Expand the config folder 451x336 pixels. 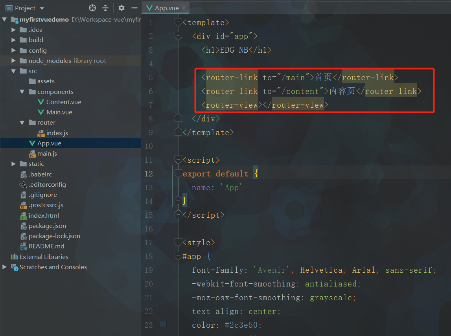[x=13, y=50]
